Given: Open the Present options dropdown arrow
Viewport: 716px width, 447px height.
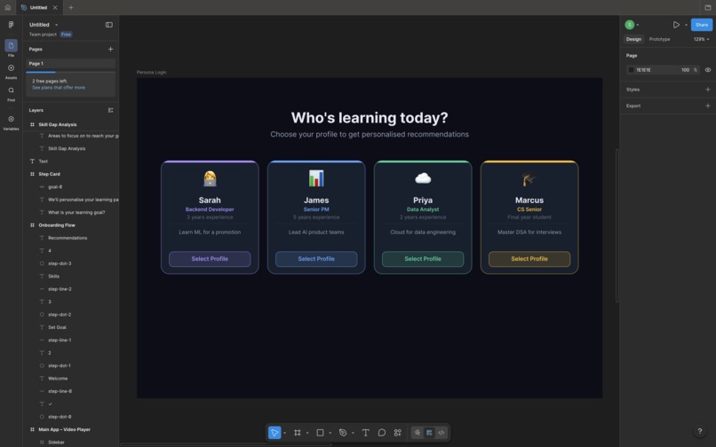Looking at the screenshot, I should (x=686, y=25).
